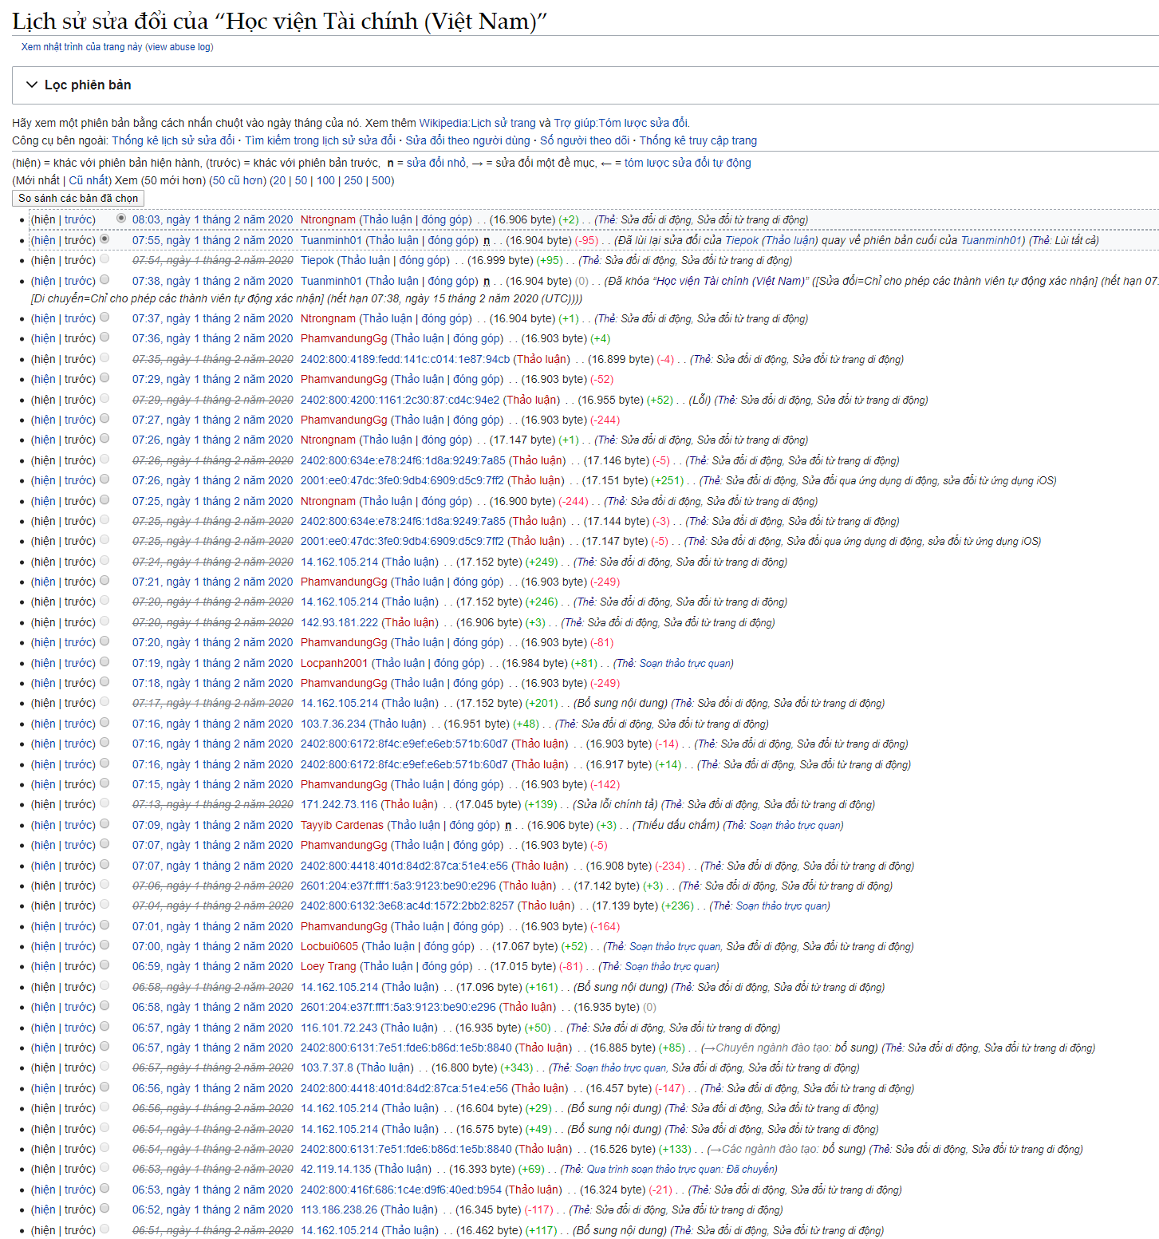The height and width of the screenshot is (1239, 1159).
Task: Open user page of Tiepok in the 07:54 row
Action: click(x=317, y=260)
